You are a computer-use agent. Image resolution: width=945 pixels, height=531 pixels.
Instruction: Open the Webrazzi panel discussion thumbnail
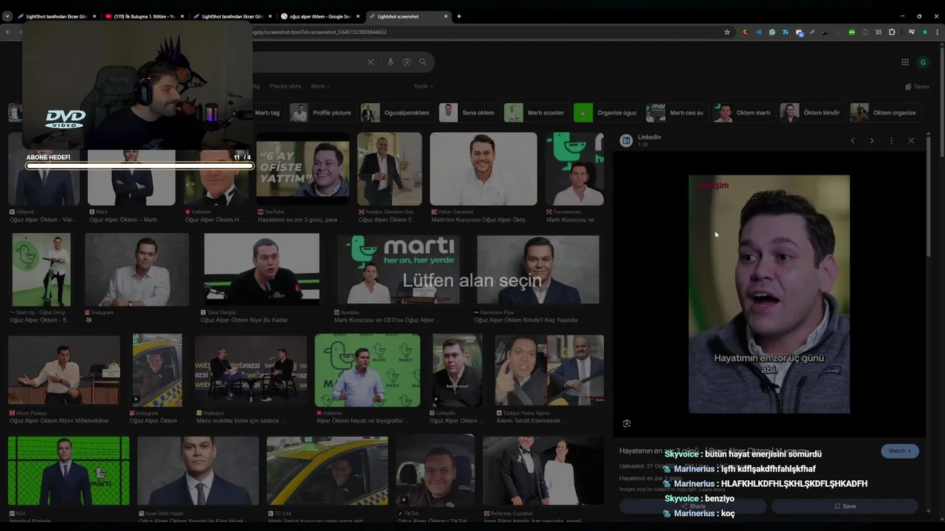(x=251, y=370)
